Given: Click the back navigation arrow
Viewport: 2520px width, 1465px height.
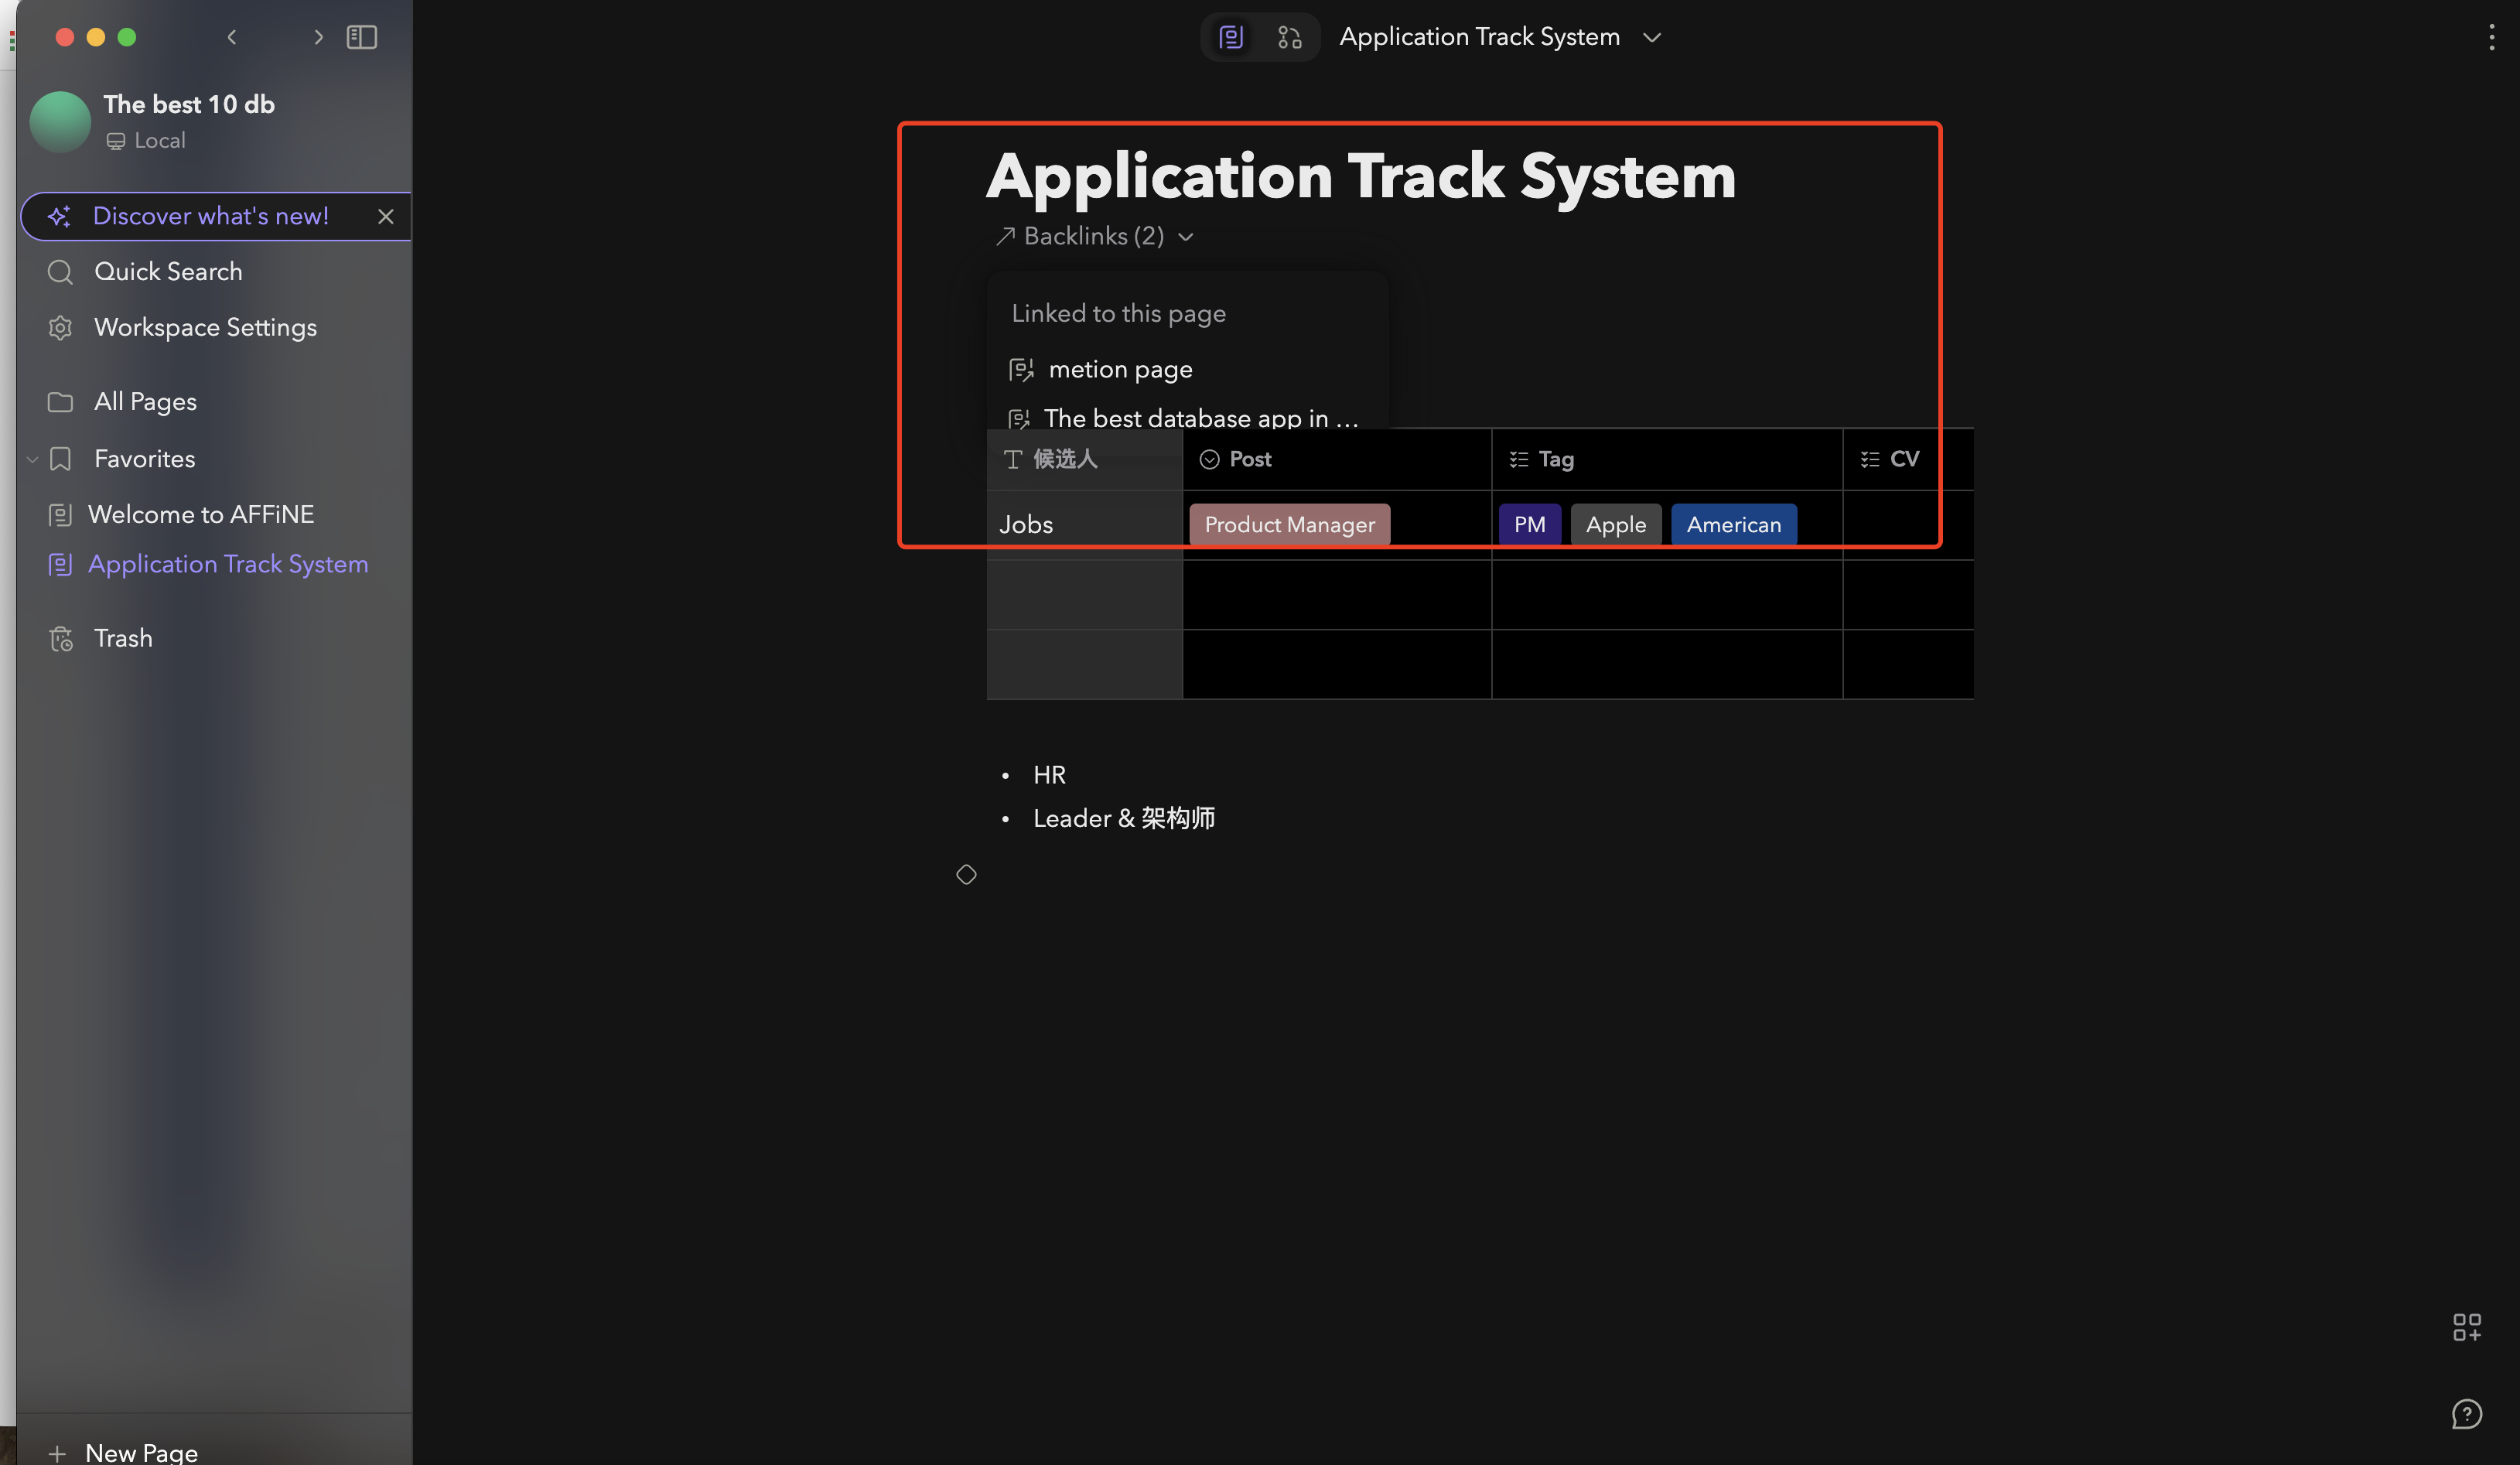Looking at the screenshot, I should coord(231,37).
